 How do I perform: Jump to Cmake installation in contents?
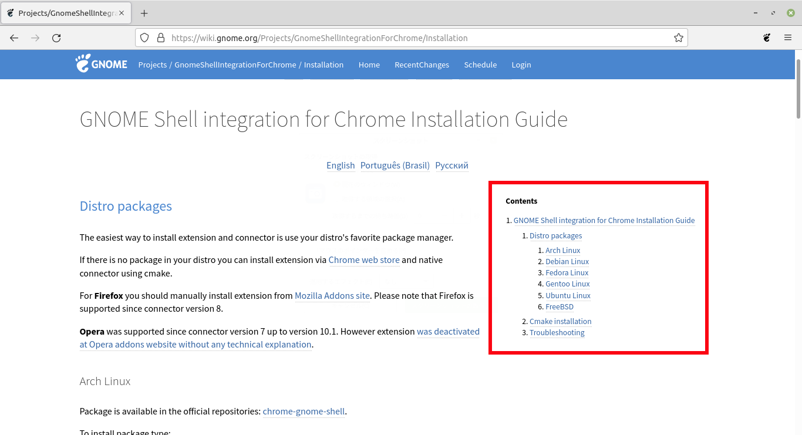click(560, 321)
